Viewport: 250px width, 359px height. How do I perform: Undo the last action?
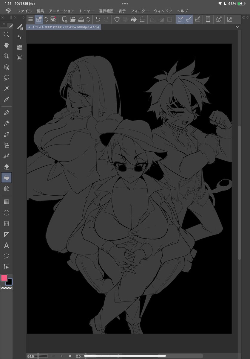(98, 19)
